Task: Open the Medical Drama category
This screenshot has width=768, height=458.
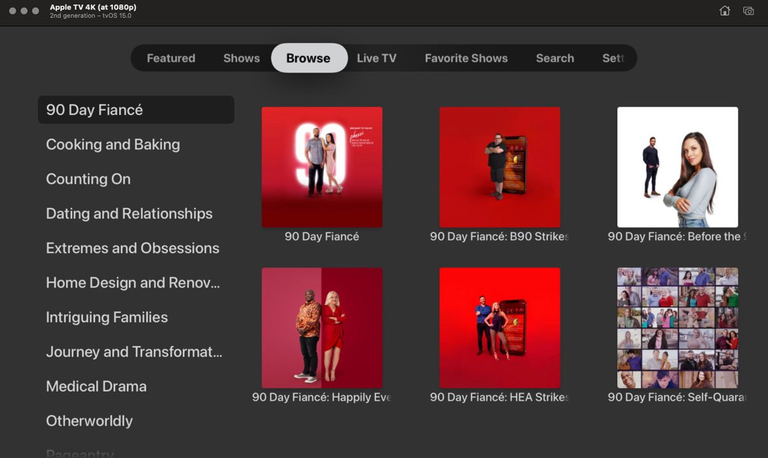Action: click(96, 386)
